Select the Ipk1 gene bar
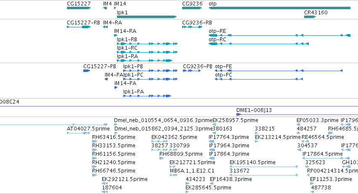 (147, 17)
